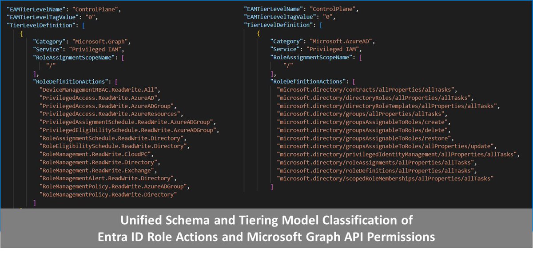
Task: Click the microsoft.directory/directoryRoleTemplates/allProperties/allTasks line
Action: click(389, 106)
